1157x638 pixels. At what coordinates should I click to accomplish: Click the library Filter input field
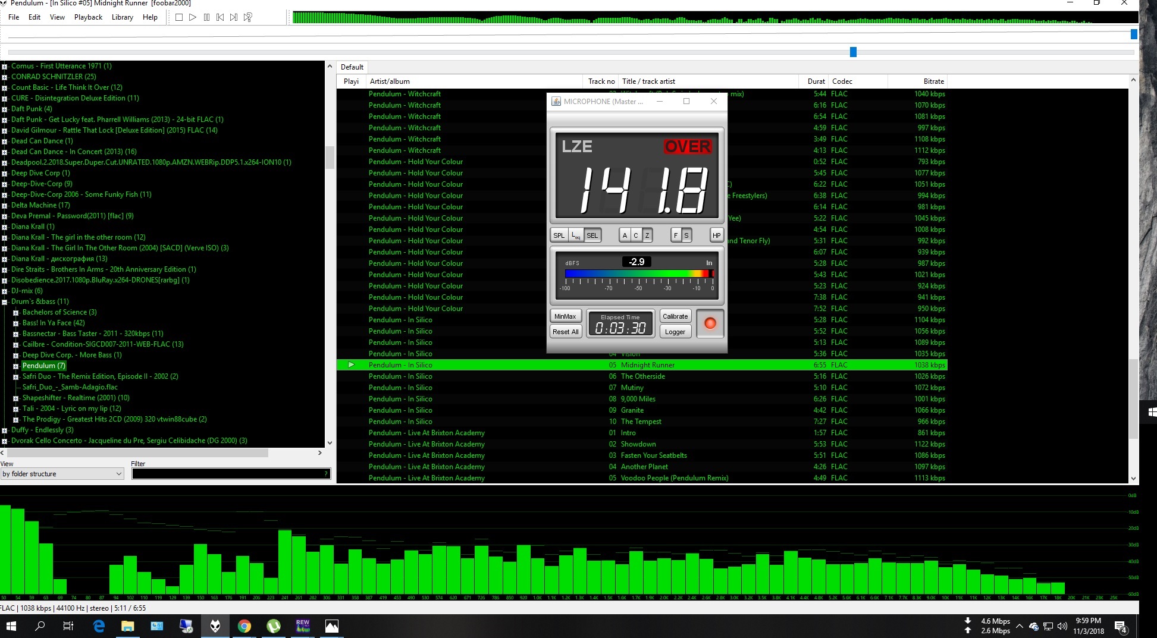231,474
